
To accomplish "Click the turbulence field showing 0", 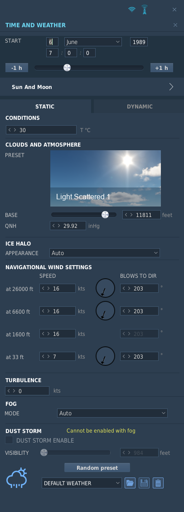I will (27, 391).
